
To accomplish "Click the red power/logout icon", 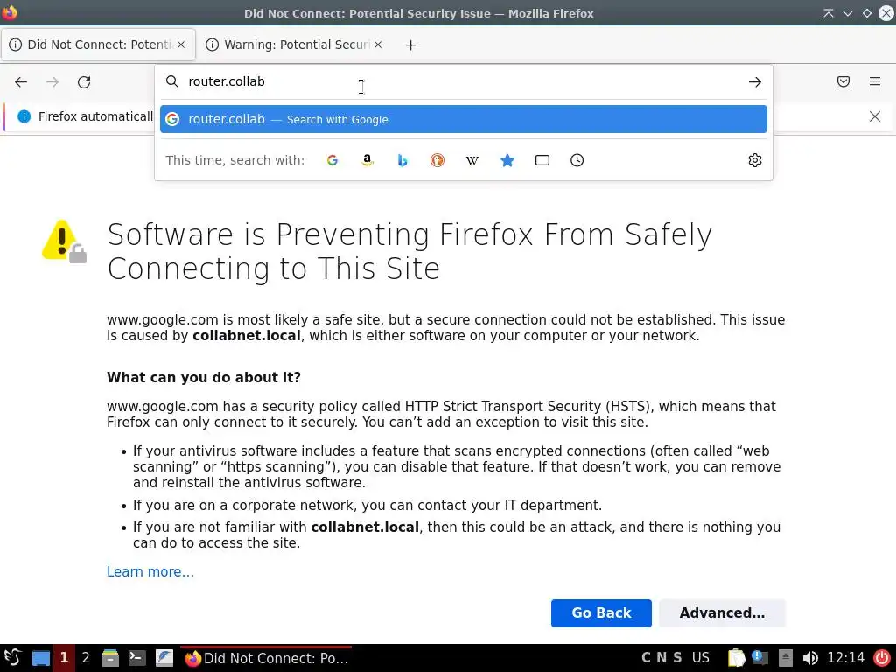I will point(882,658).
